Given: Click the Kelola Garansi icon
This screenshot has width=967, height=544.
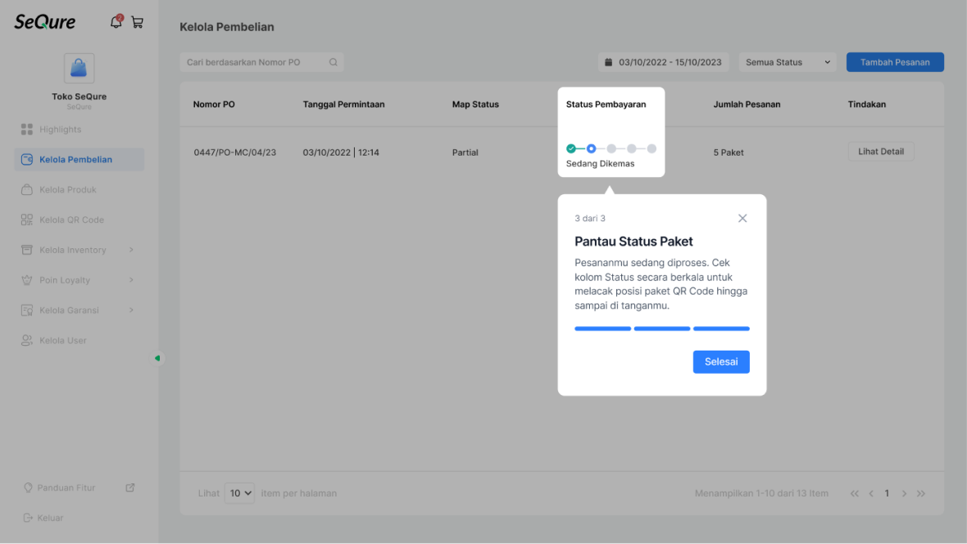Looking at the screenshot, I should pos(26,311).
